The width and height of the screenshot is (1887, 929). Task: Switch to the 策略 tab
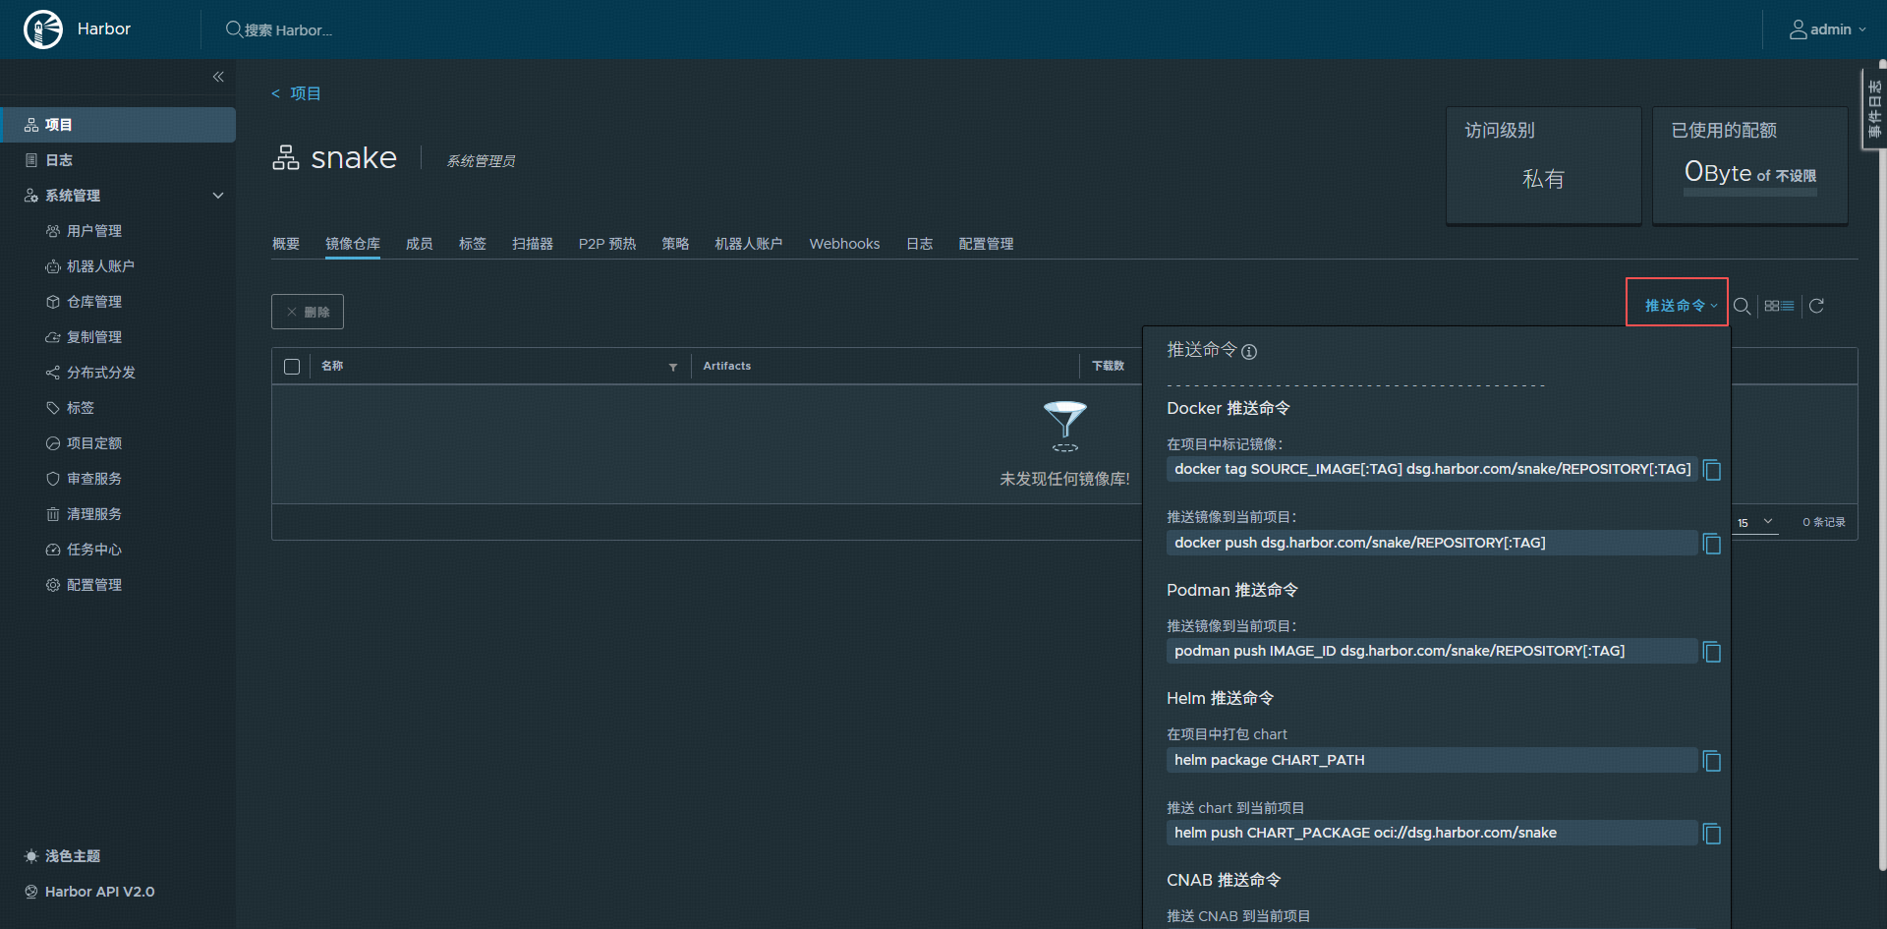click(675, 244)
